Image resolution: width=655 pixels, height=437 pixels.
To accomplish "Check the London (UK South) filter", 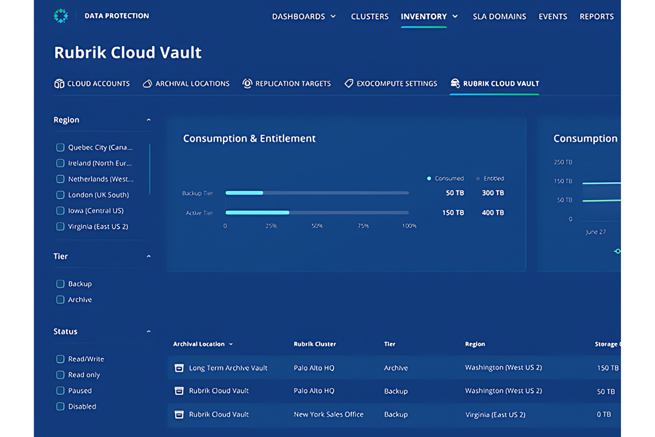I will 61,195.
